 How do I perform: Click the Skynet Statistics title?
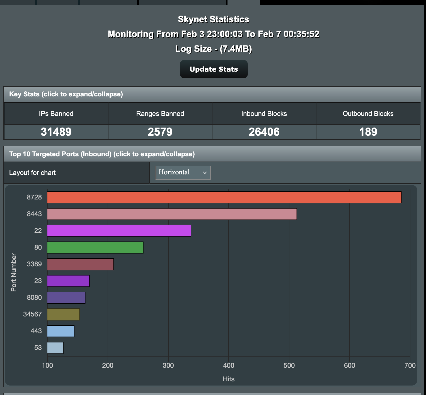214,19
